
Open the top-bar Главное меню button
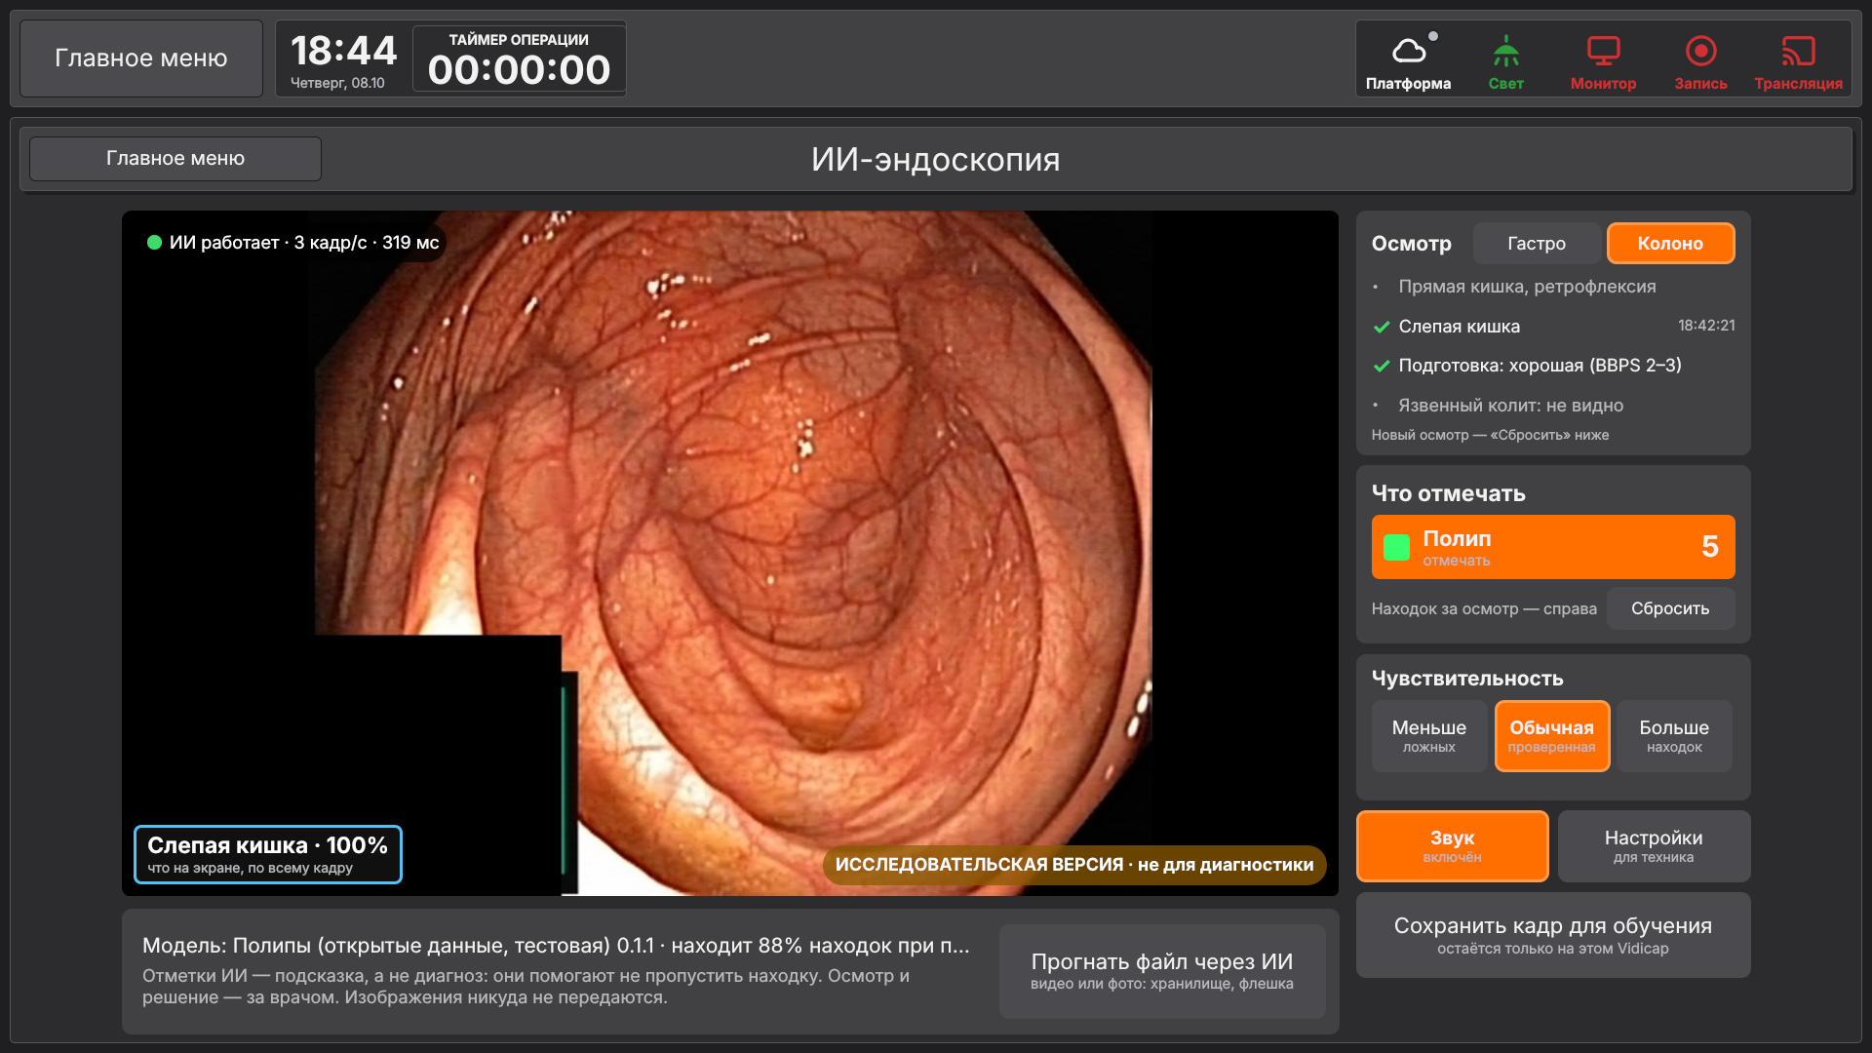coord(141,58)
